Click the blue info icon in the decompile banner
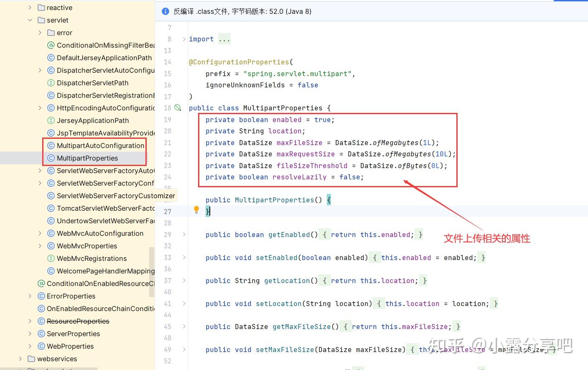 tap(165, 11)
